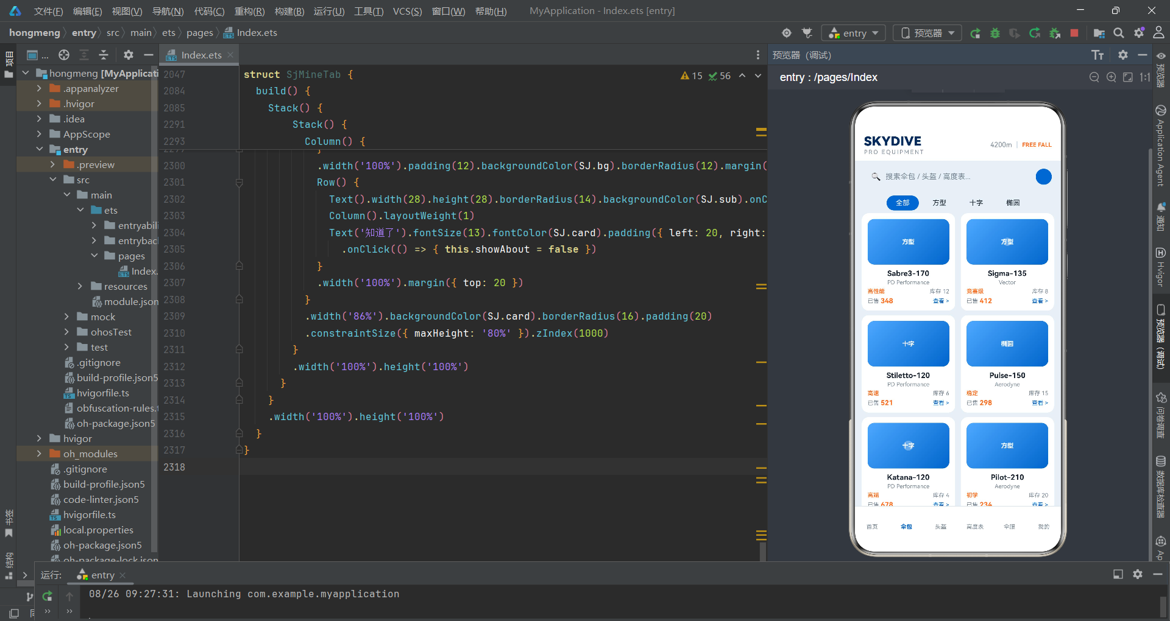Start debugging with the green bug icon
This screenshot has height=621, width=1170.
pos(995,33)
